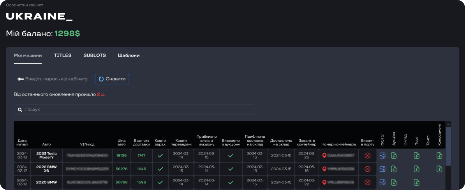Open the SUBLOTS tab

tap(95, 55)
